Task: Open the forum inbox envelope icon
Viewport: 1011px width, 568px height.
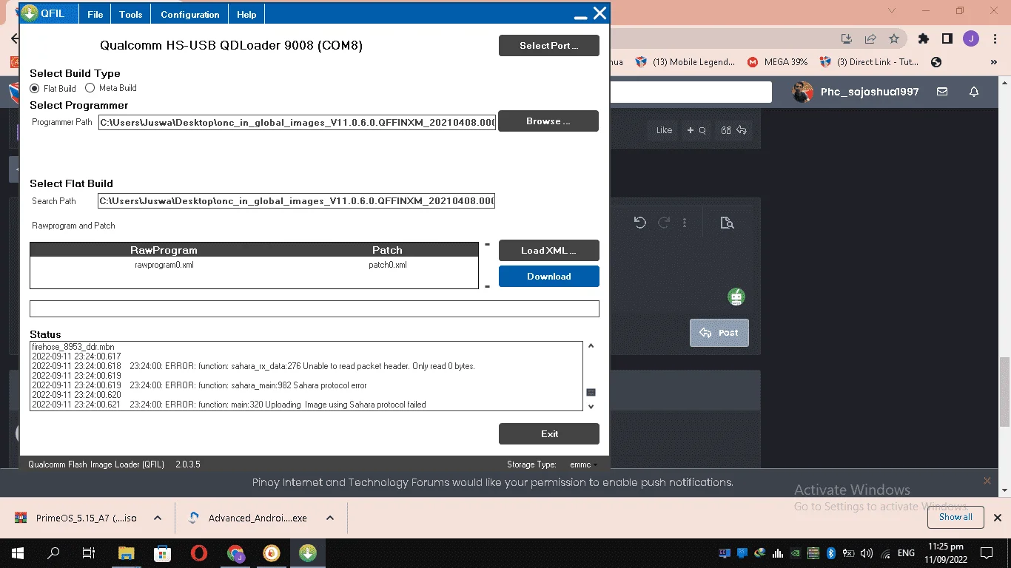Action: pyautogui.click(x=942, y=92)
